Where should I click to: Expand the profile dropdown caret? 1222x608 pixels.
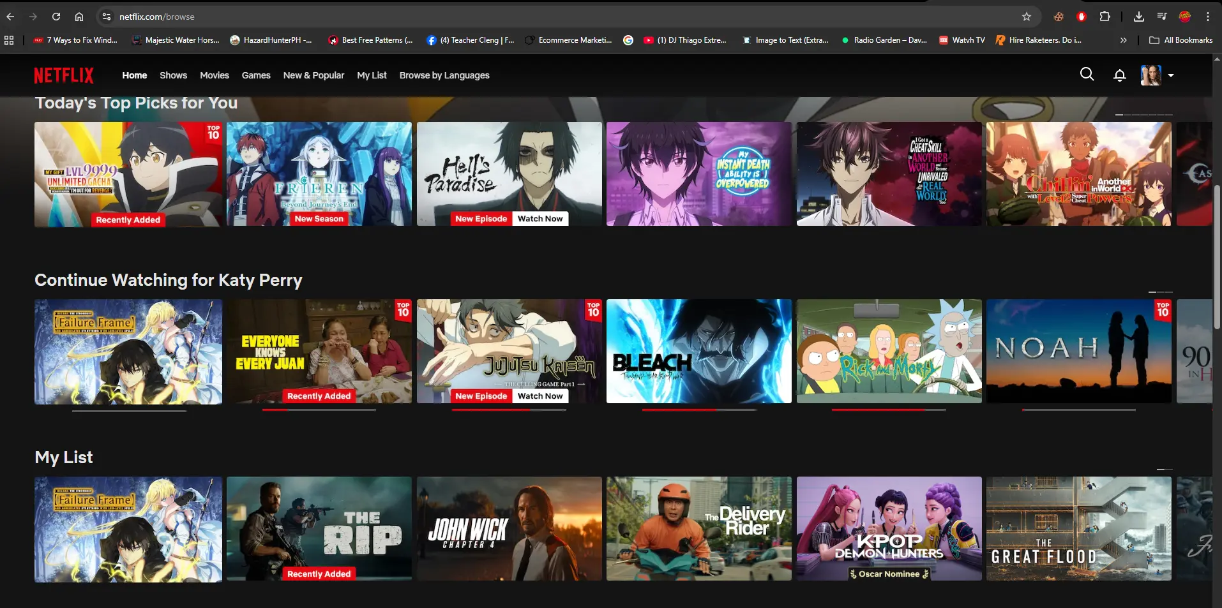(x=1171, y=75)
